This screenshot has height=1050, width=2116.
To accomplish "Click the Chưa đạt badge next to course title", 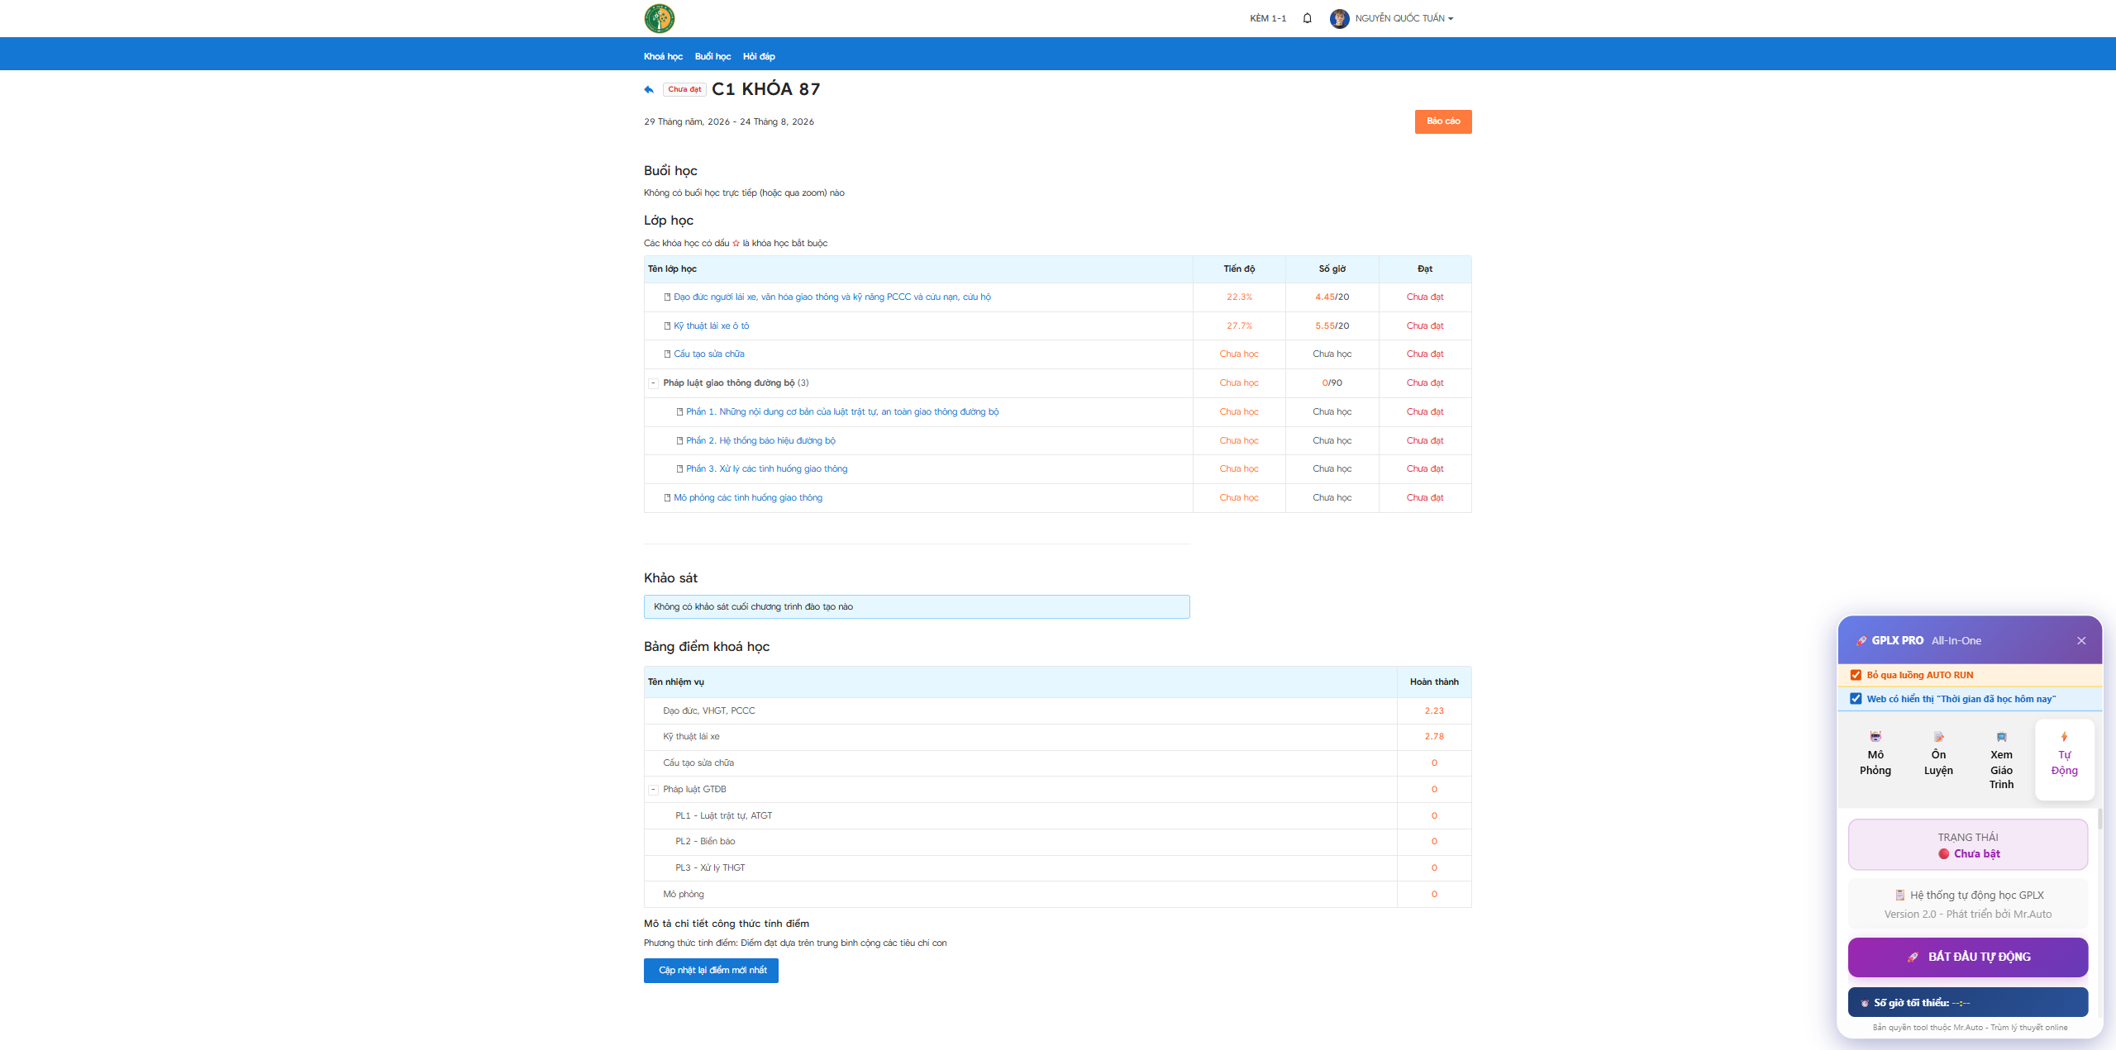I will 684,89.
